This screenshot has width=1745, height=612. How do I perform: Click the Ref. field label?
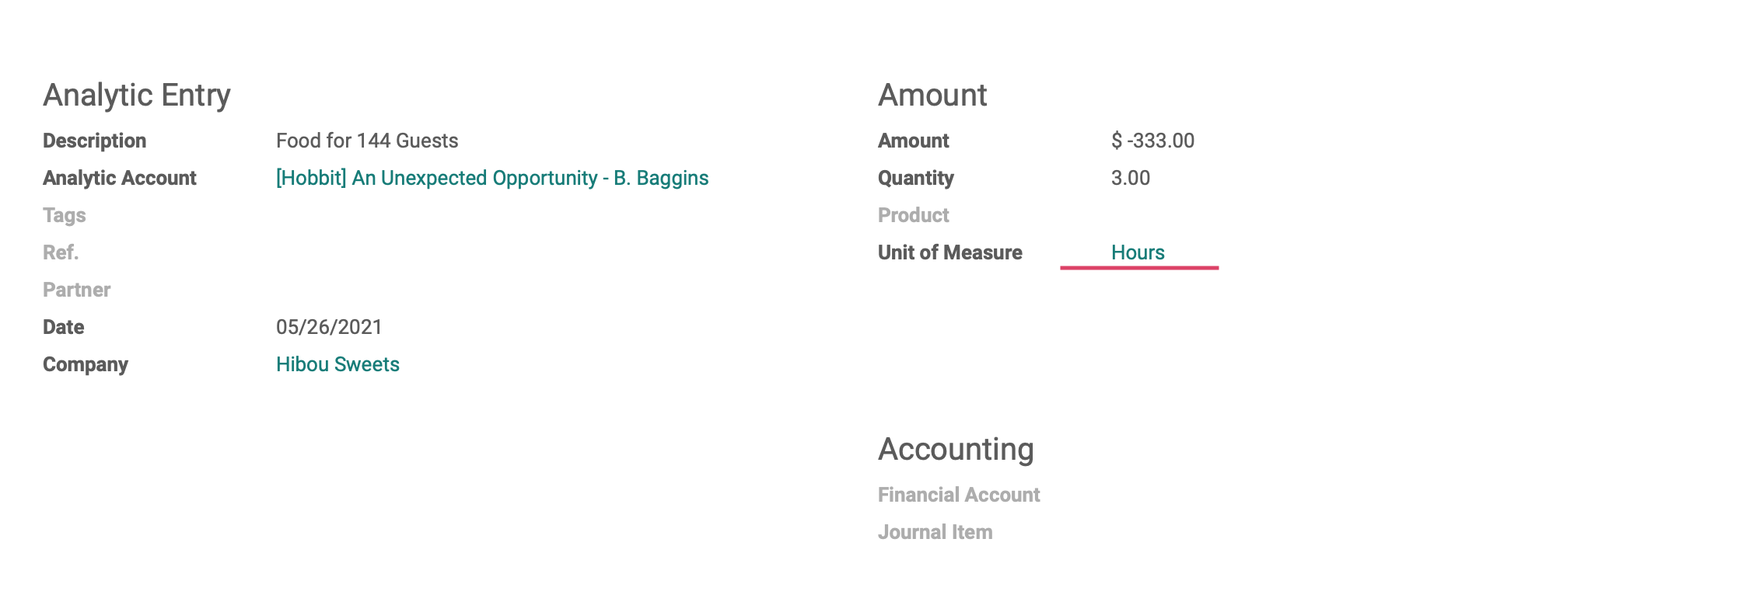pyautogui.click(x=61, y=252)
